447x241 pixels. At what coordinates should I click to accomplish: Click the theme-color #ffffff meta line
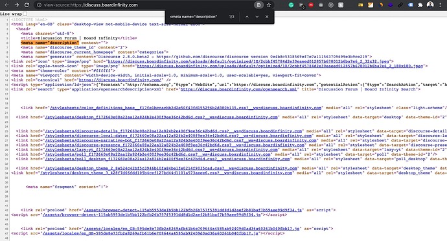coord(63,70)
